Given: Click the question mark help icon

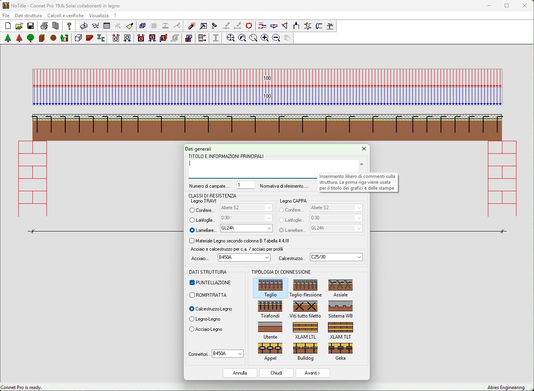Looking at the screenshot, I should pos(69,26).
